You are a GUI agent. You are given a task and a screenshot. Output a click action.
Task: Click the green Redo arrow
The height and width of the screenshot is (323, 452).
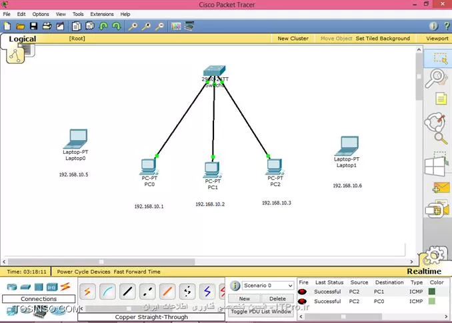point(117,27)
